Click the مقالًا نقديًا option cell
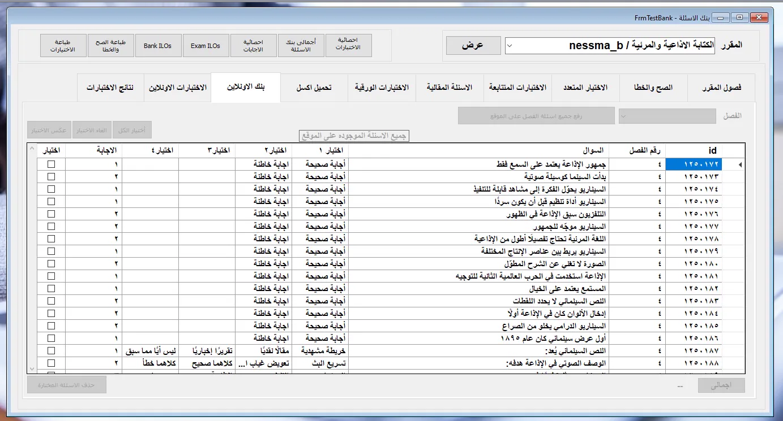The height and width of the screenshot is (421, 783). (x=263, y=350)
